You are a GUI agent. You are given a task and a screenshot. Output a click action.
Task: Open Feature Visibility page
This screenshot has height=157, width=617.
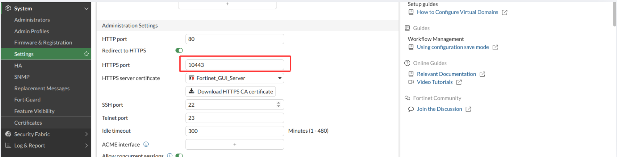pyautogui.click(x=34, y=111)
